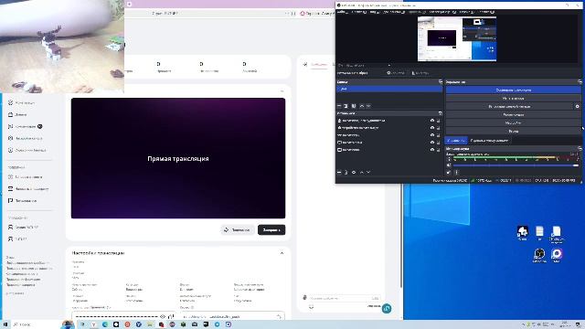Open the Вид menu in OBS
Image resolution: width=585 pixels, height=329 pixels.
[375, 12]
